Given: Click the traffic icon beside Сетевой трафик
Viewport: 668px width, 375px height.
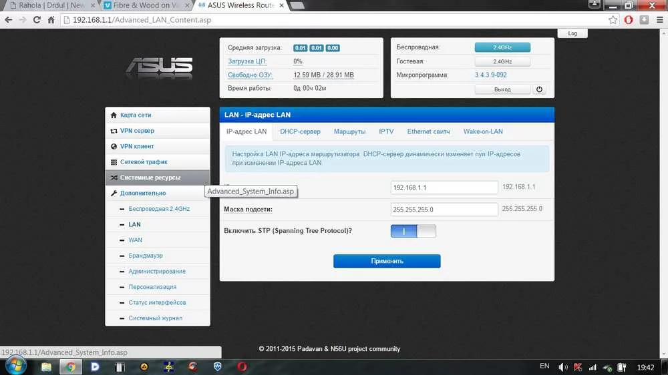Looking at the screenshot, I should pos(114,162).
